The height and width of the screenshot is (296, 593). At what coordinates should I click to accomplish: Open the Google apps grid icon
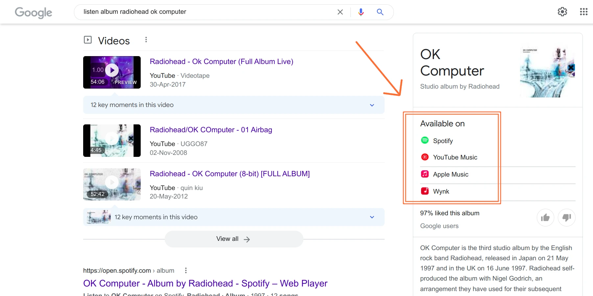[583, 12]
